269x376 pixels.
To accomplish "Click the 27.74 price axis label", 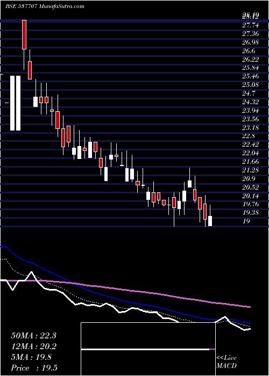I will 251,25.
